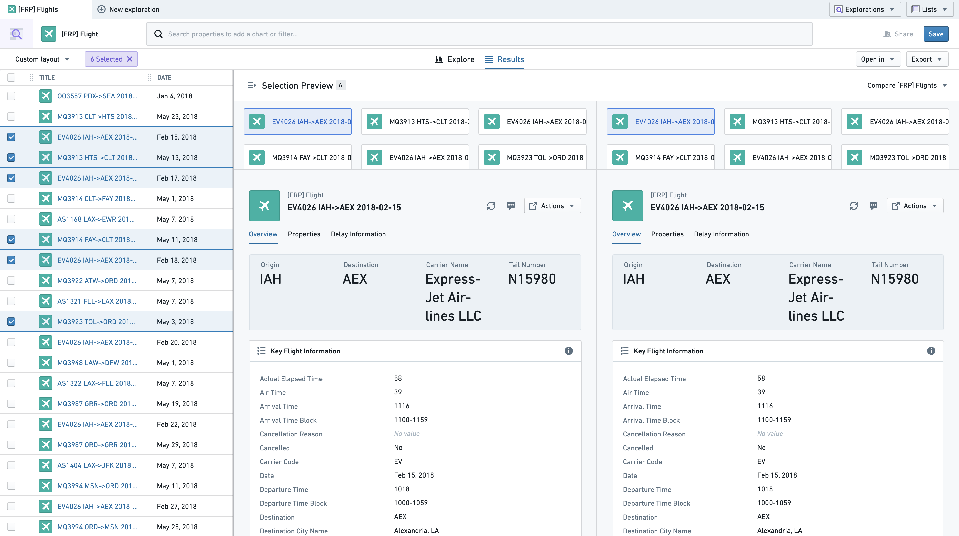The height and width of the screenshot is (536, 959).
Task: Open the AS1321 FLL->LAX flight link
Action: (x=96, y=301)
